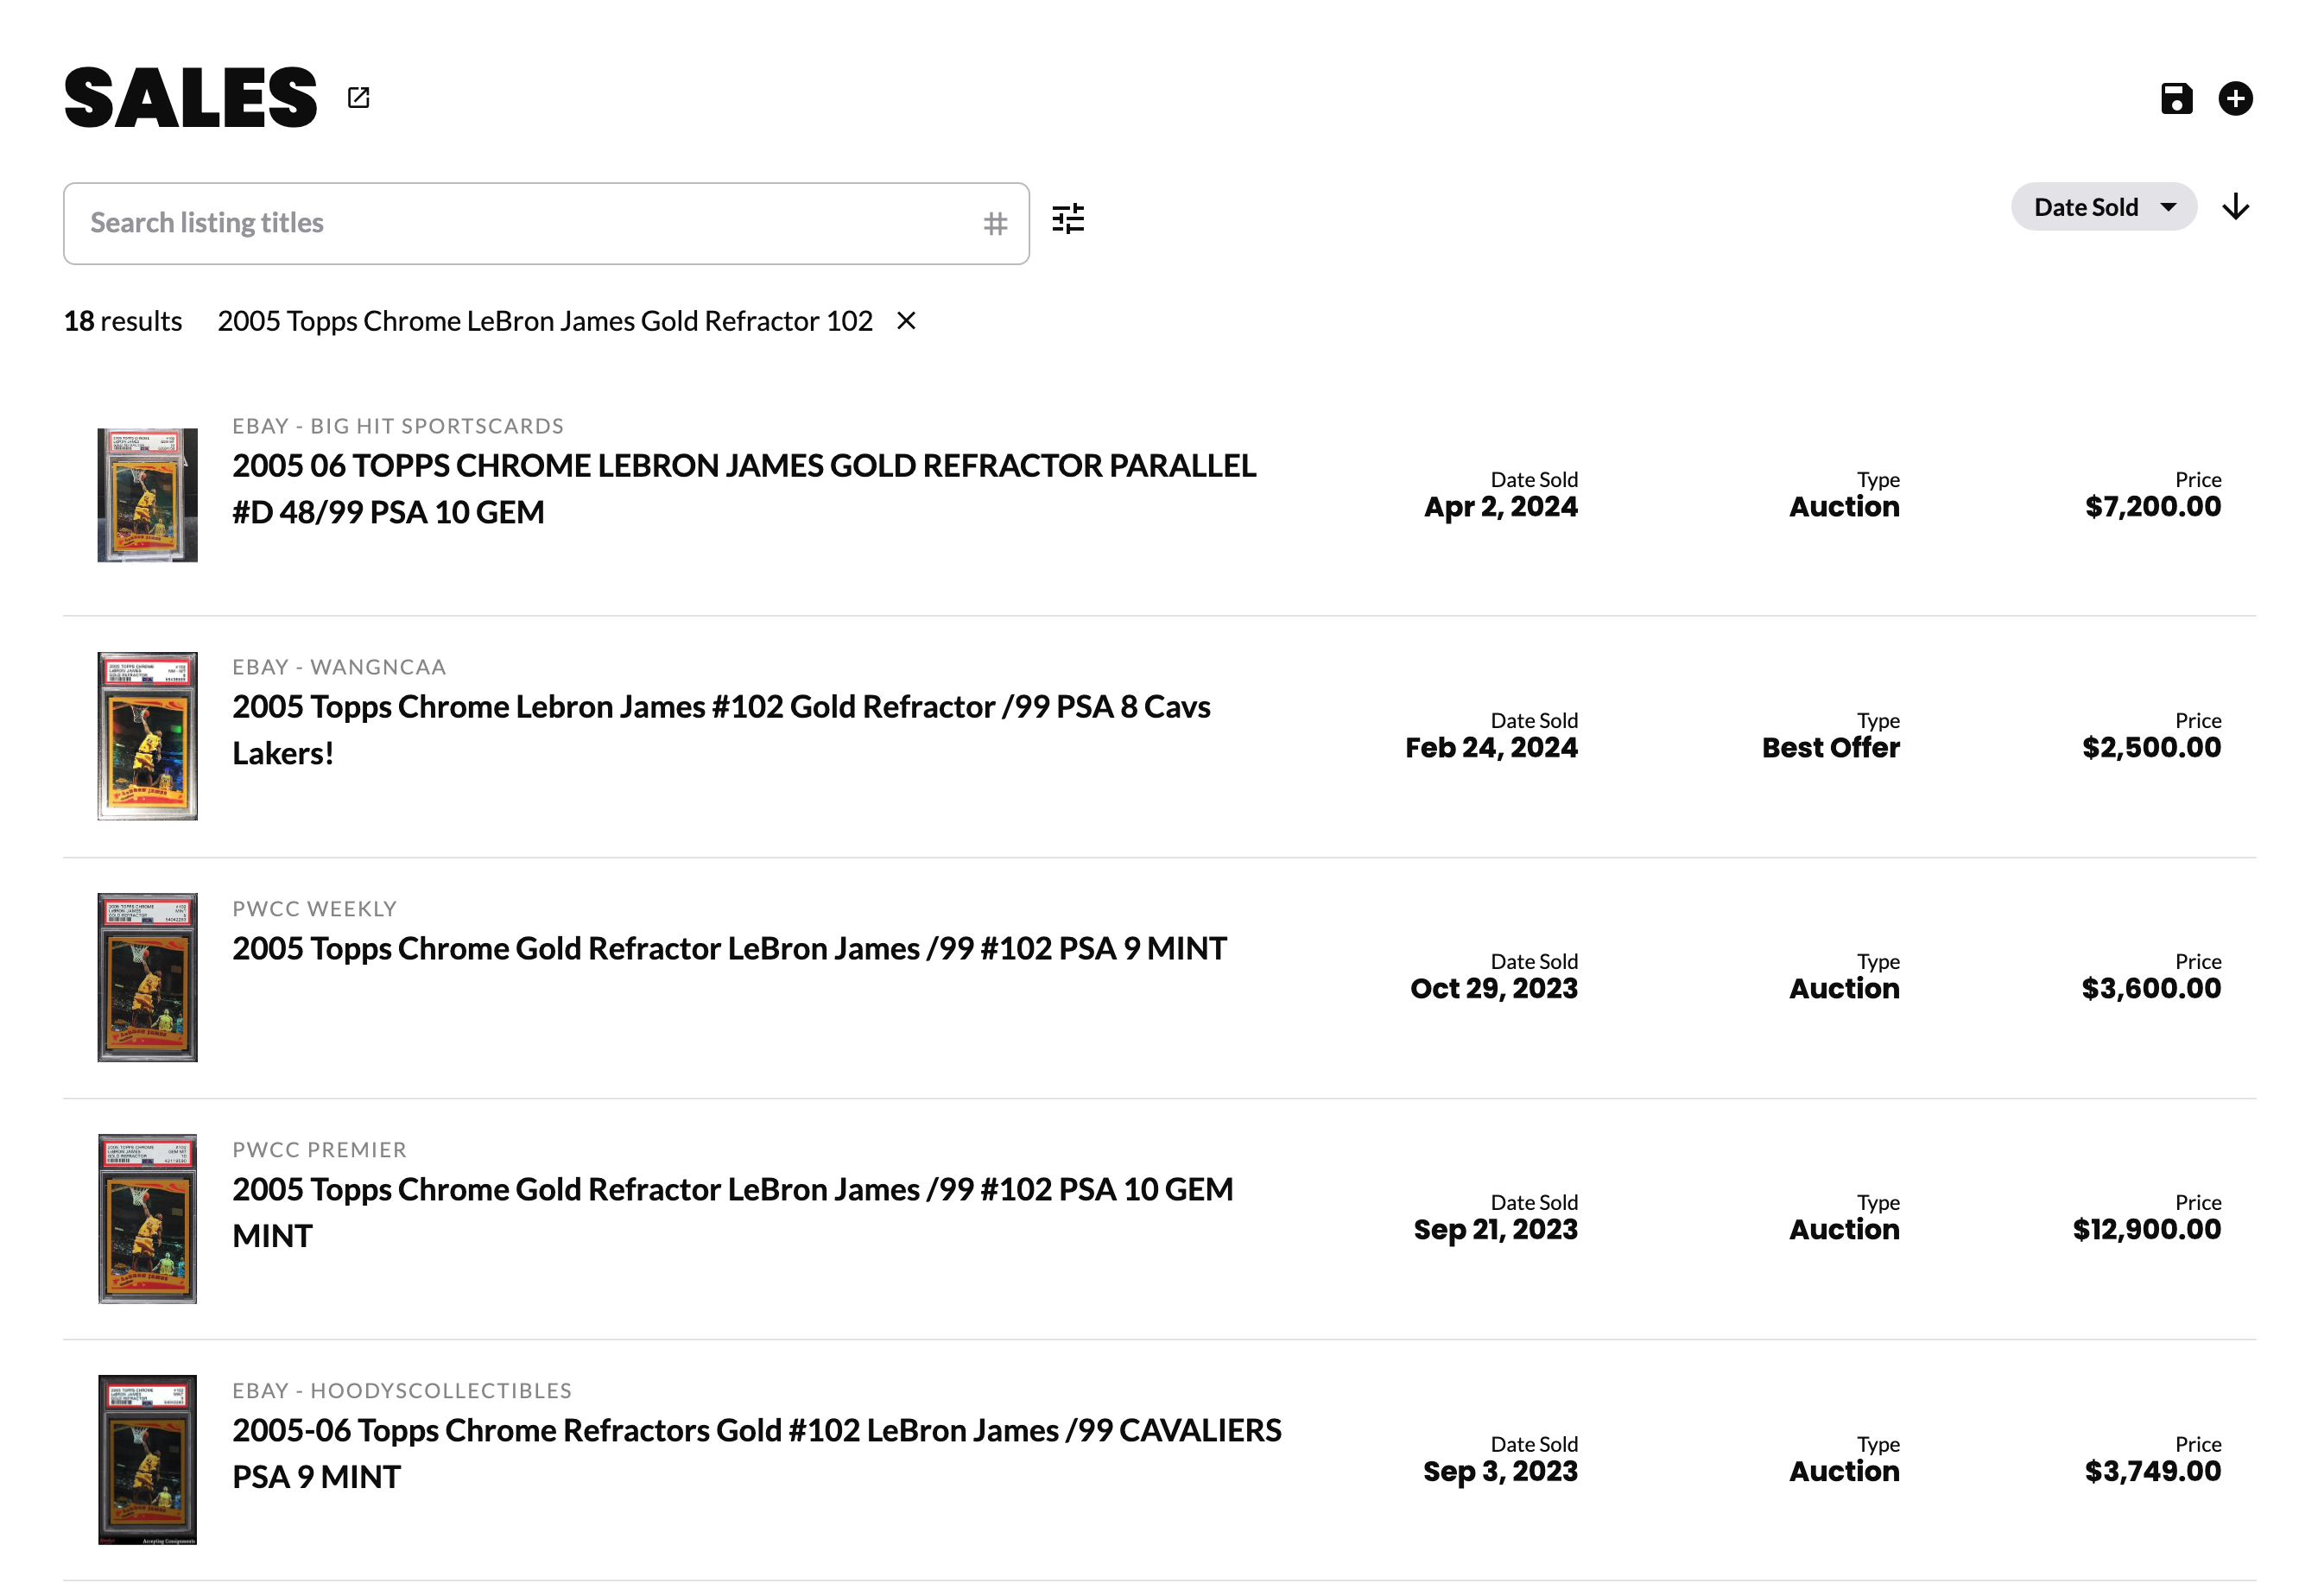Open listing 2005 06 TOPPS CHROME GOLD REFRACTOR PARALLEL
Screen dimensions: 2299x1596
[744, 488]
